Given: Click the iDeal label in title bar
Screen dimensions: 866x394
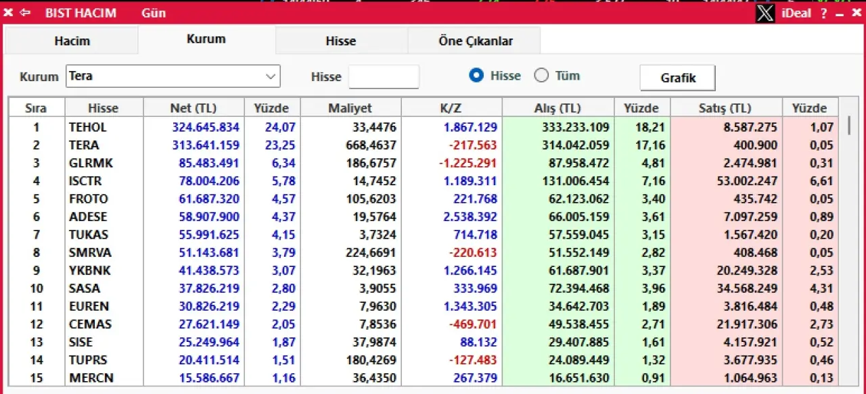Looking at the screenshot, I should (796, 13).
